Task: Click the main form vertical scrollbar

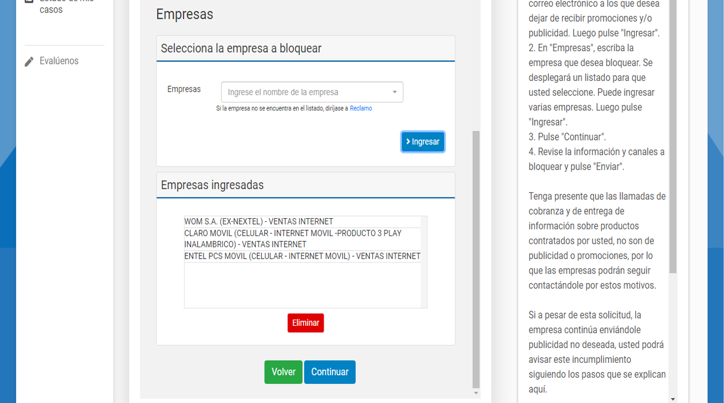Action: 476,259
